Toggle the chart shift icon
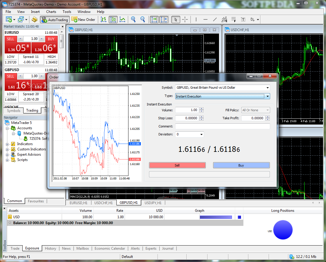The image size is (326, 262). 164,19
